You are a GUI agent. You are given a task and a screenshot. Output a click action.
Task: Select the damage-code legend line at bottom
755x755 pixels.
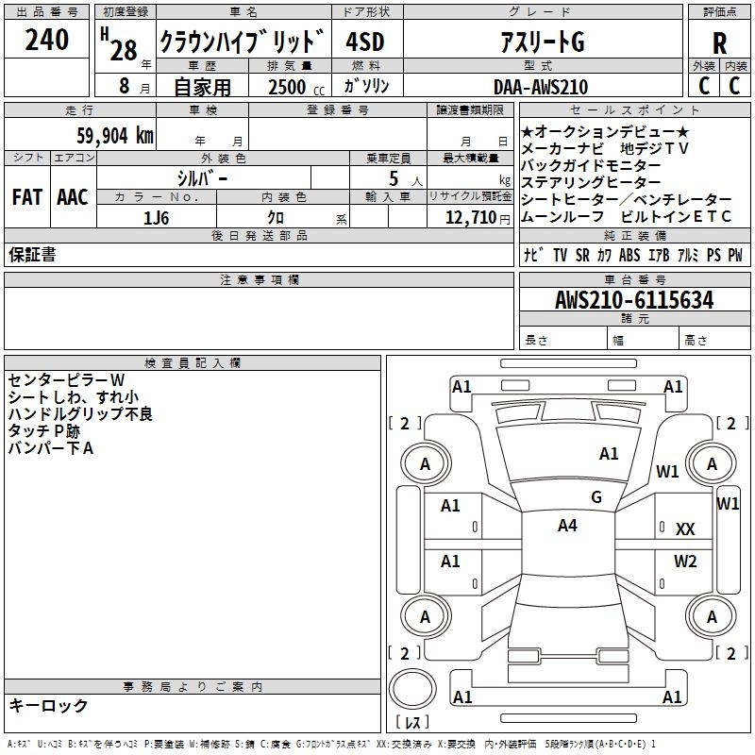pos(332,744)
